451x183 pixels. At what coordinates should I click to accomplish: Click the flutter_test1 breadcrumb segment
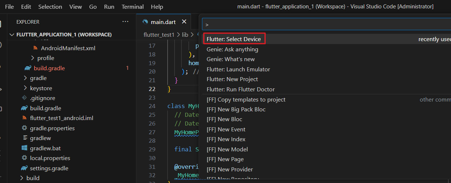click(159, 35)
